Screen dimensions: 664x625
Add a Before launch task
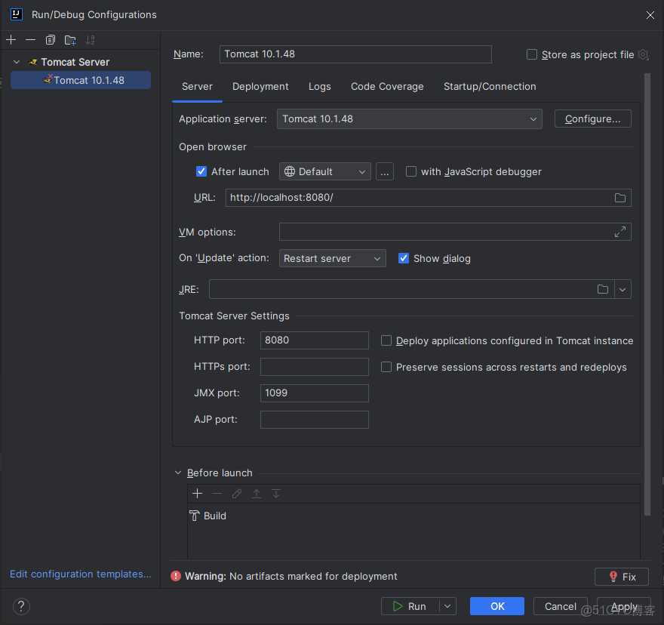[198, 494]
